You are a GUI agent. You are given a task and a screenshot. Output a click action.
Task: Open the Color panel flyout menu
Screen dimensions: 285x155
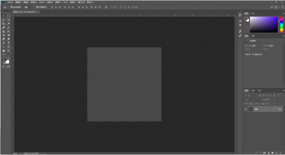tap(283, 13)
